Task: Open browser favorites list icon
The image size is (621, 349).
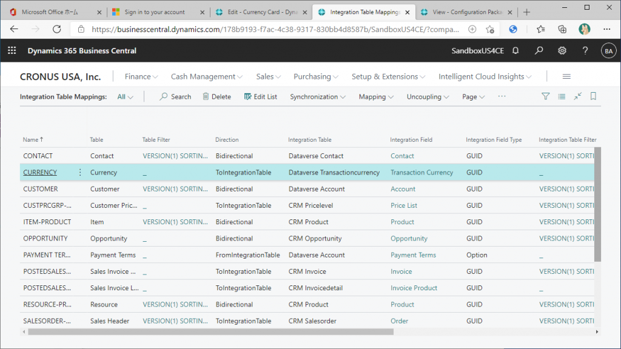Action: (x=540, y=29)
